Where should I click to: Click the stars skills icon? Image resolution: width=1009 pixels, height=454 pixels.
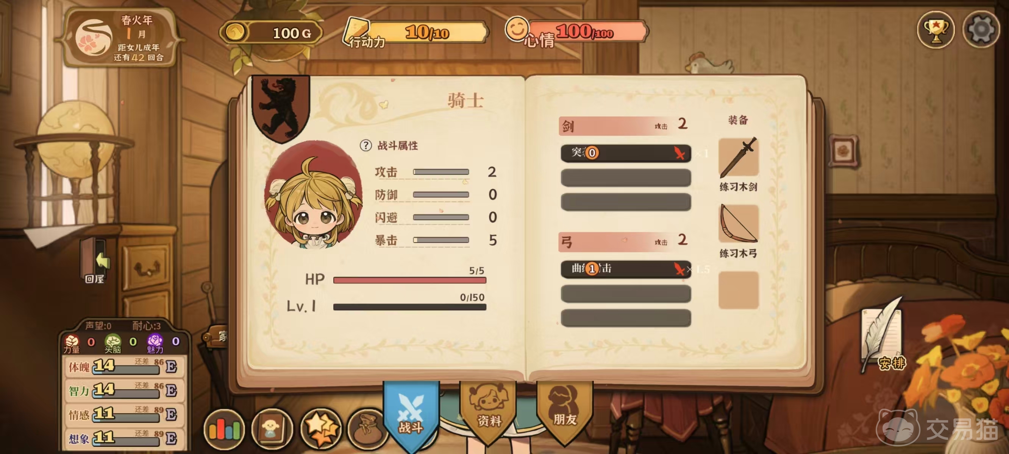coord(321,429)
